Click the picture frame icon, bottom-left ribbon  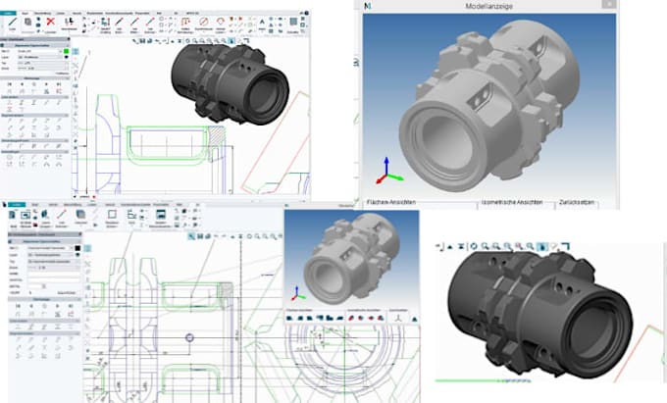(160, 215)
